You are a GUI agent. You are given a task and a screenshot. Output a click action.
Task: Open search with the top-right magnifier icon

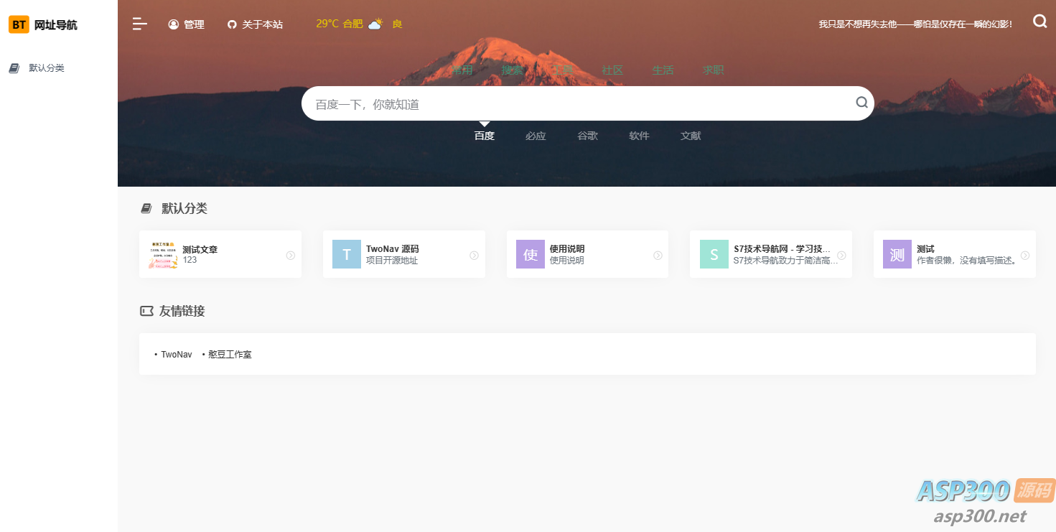(x=1039, y=21)
